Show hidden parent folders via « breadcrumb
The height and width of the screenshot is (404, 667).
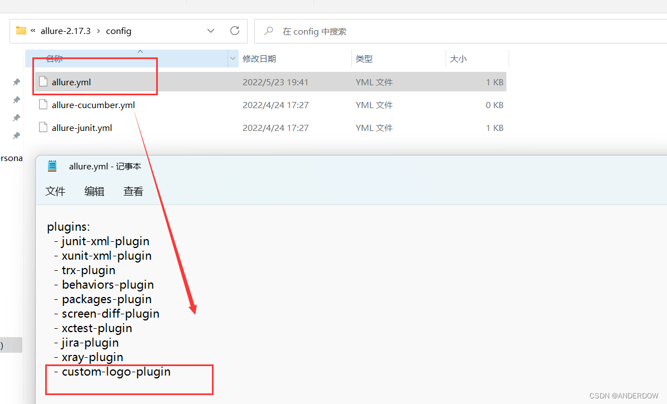coord(33,31)
